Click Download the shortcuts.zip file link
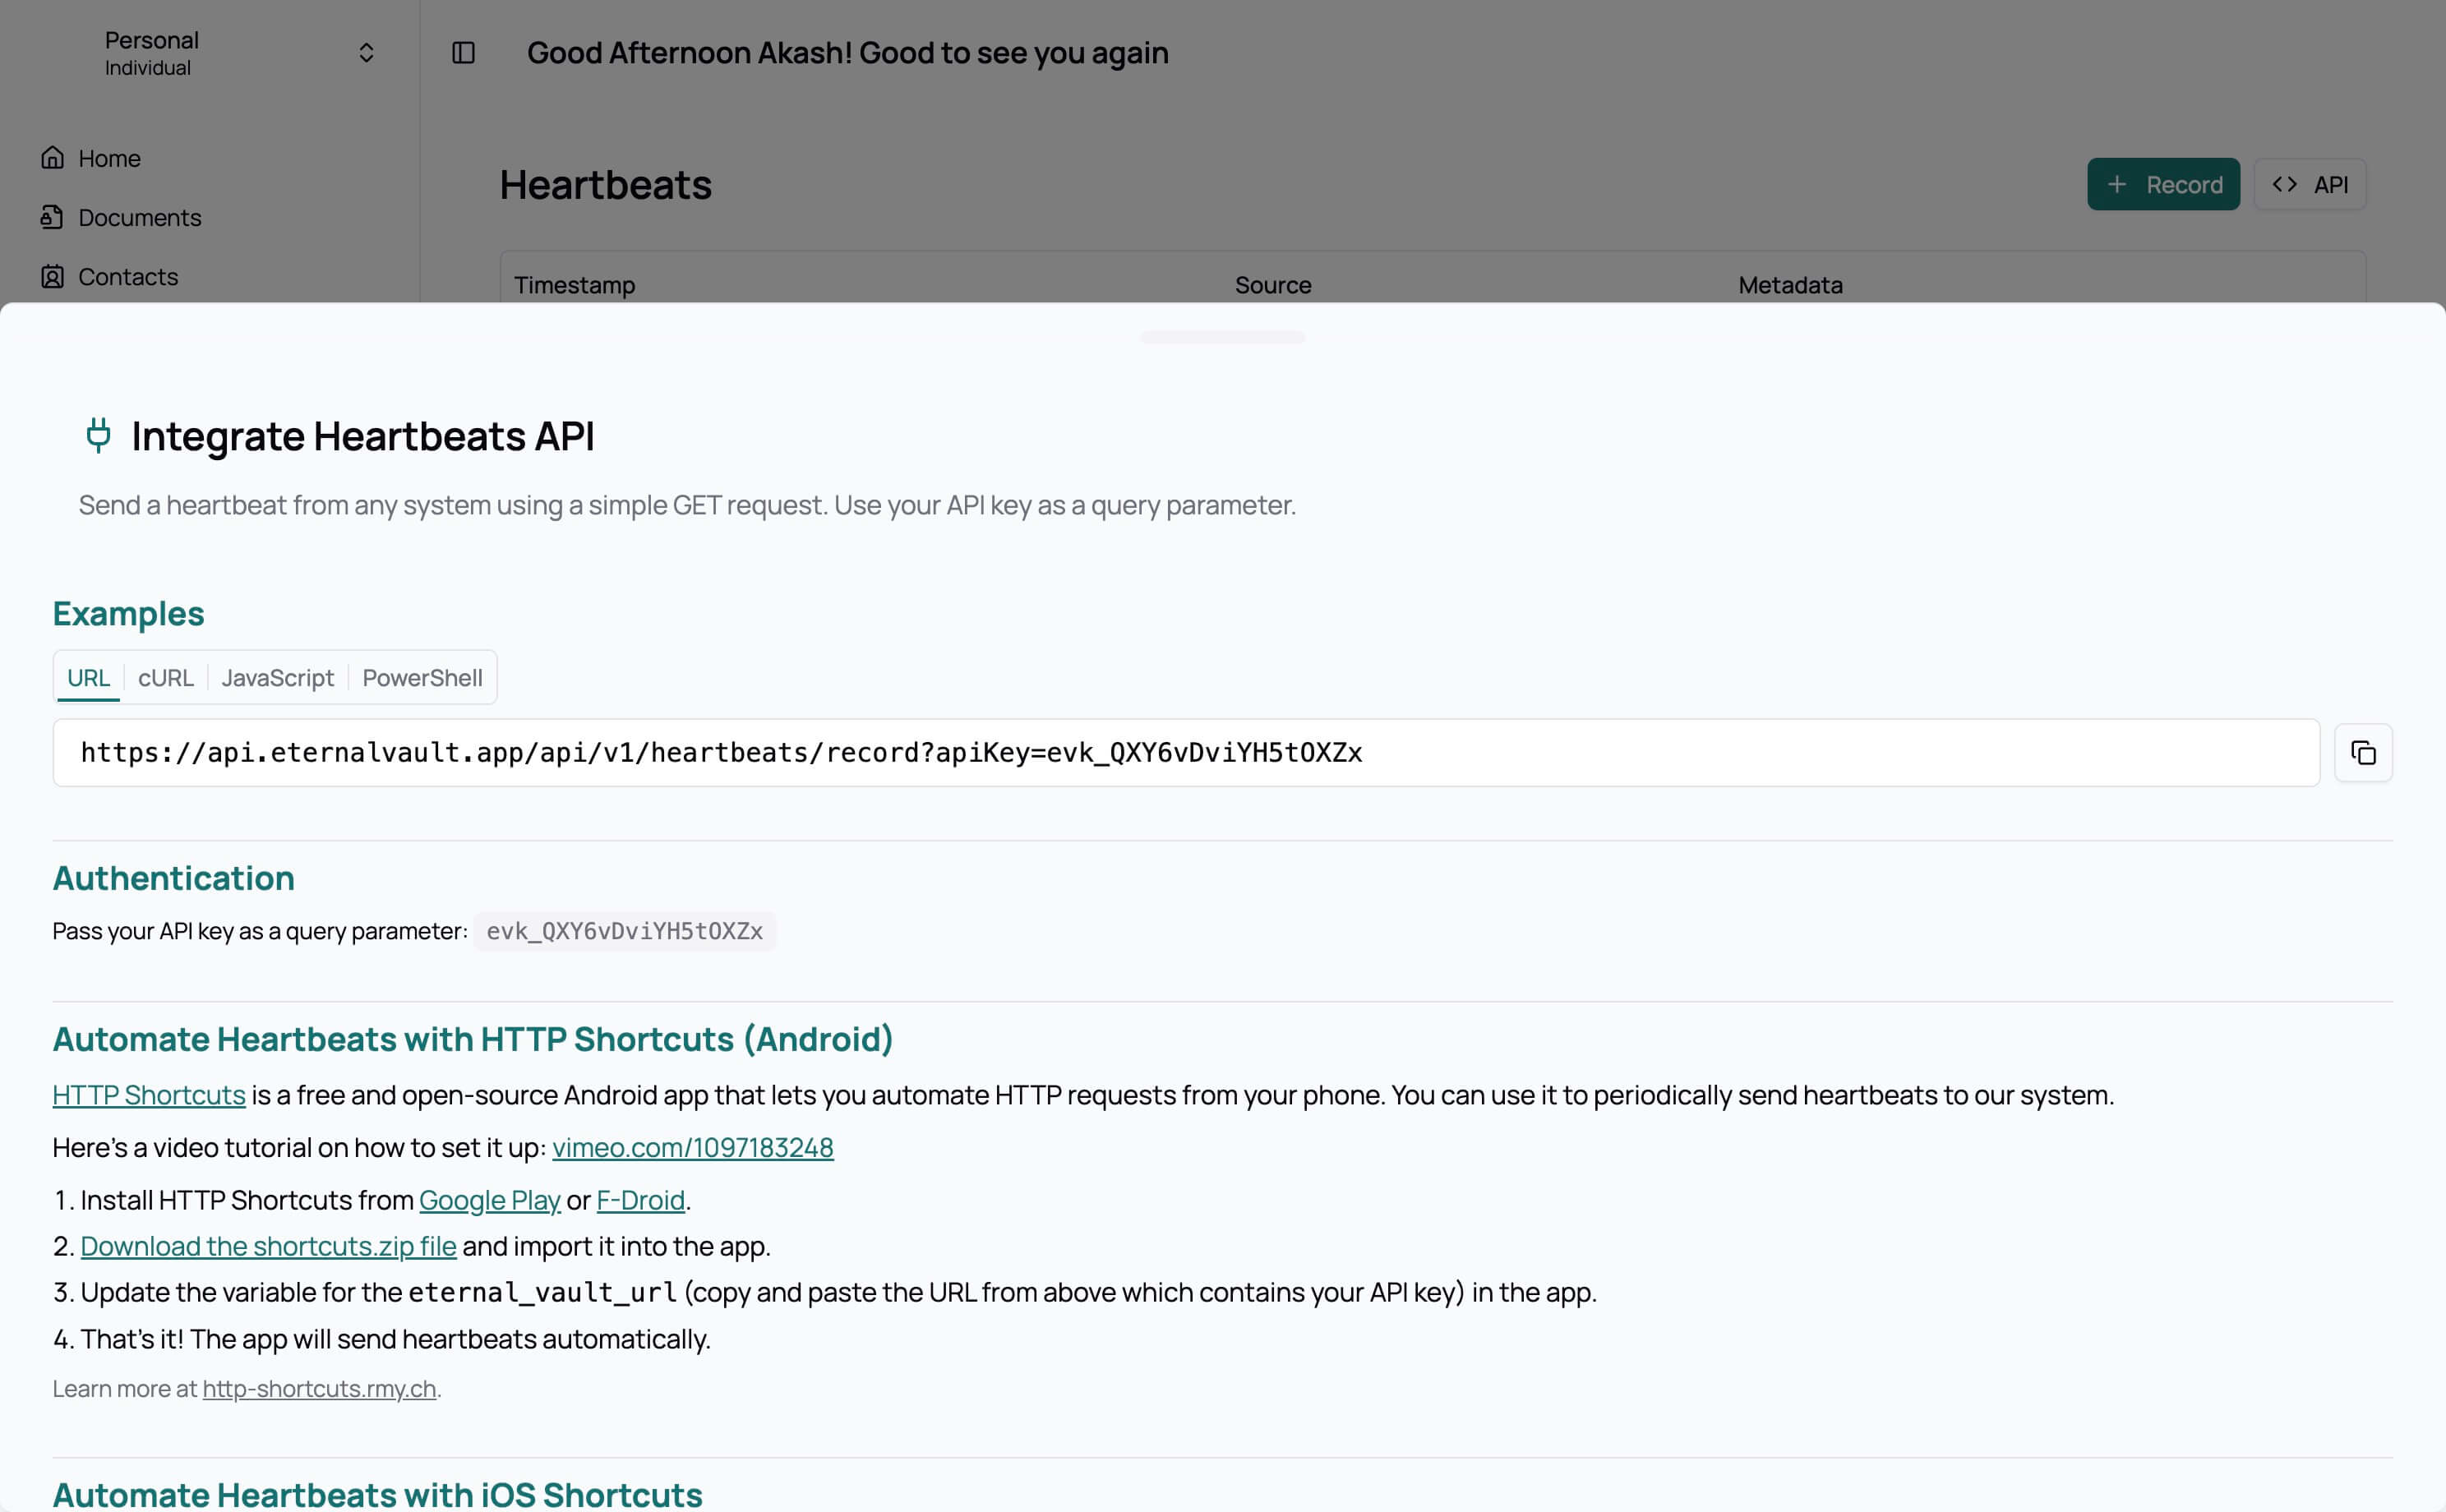Image resolution: width=2446 pixels, height=1512 pixels. (268, 1246)
